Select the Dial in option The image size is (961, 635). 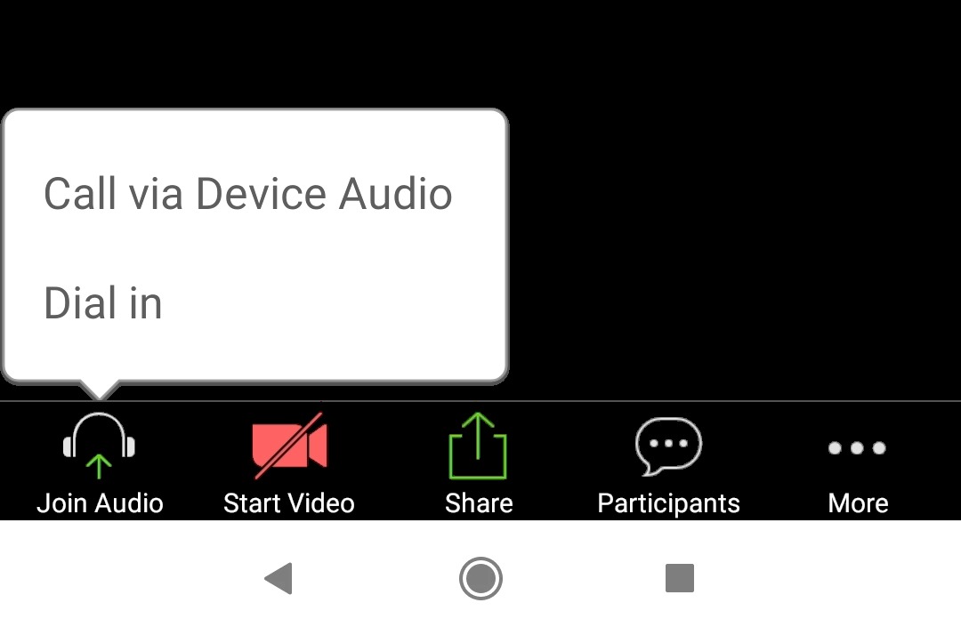point(103,303)
